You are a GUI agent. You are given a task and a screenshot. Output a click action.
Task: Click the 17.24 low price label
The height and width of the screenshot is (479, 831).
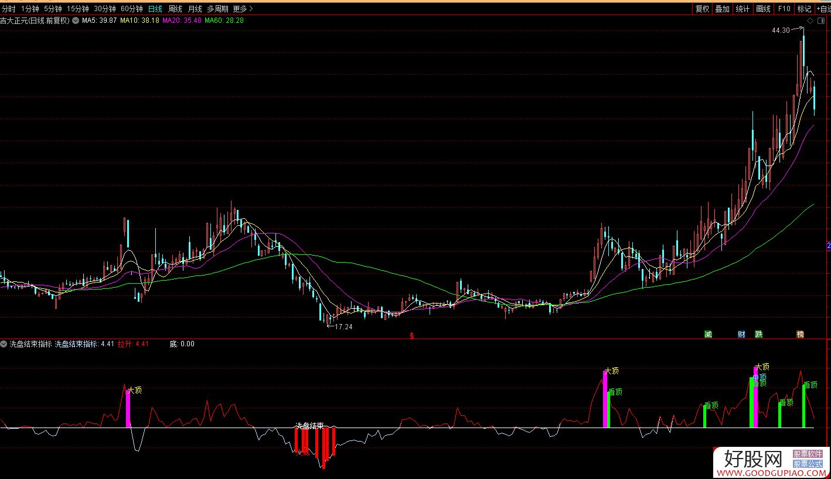click(x=343, y=327)
